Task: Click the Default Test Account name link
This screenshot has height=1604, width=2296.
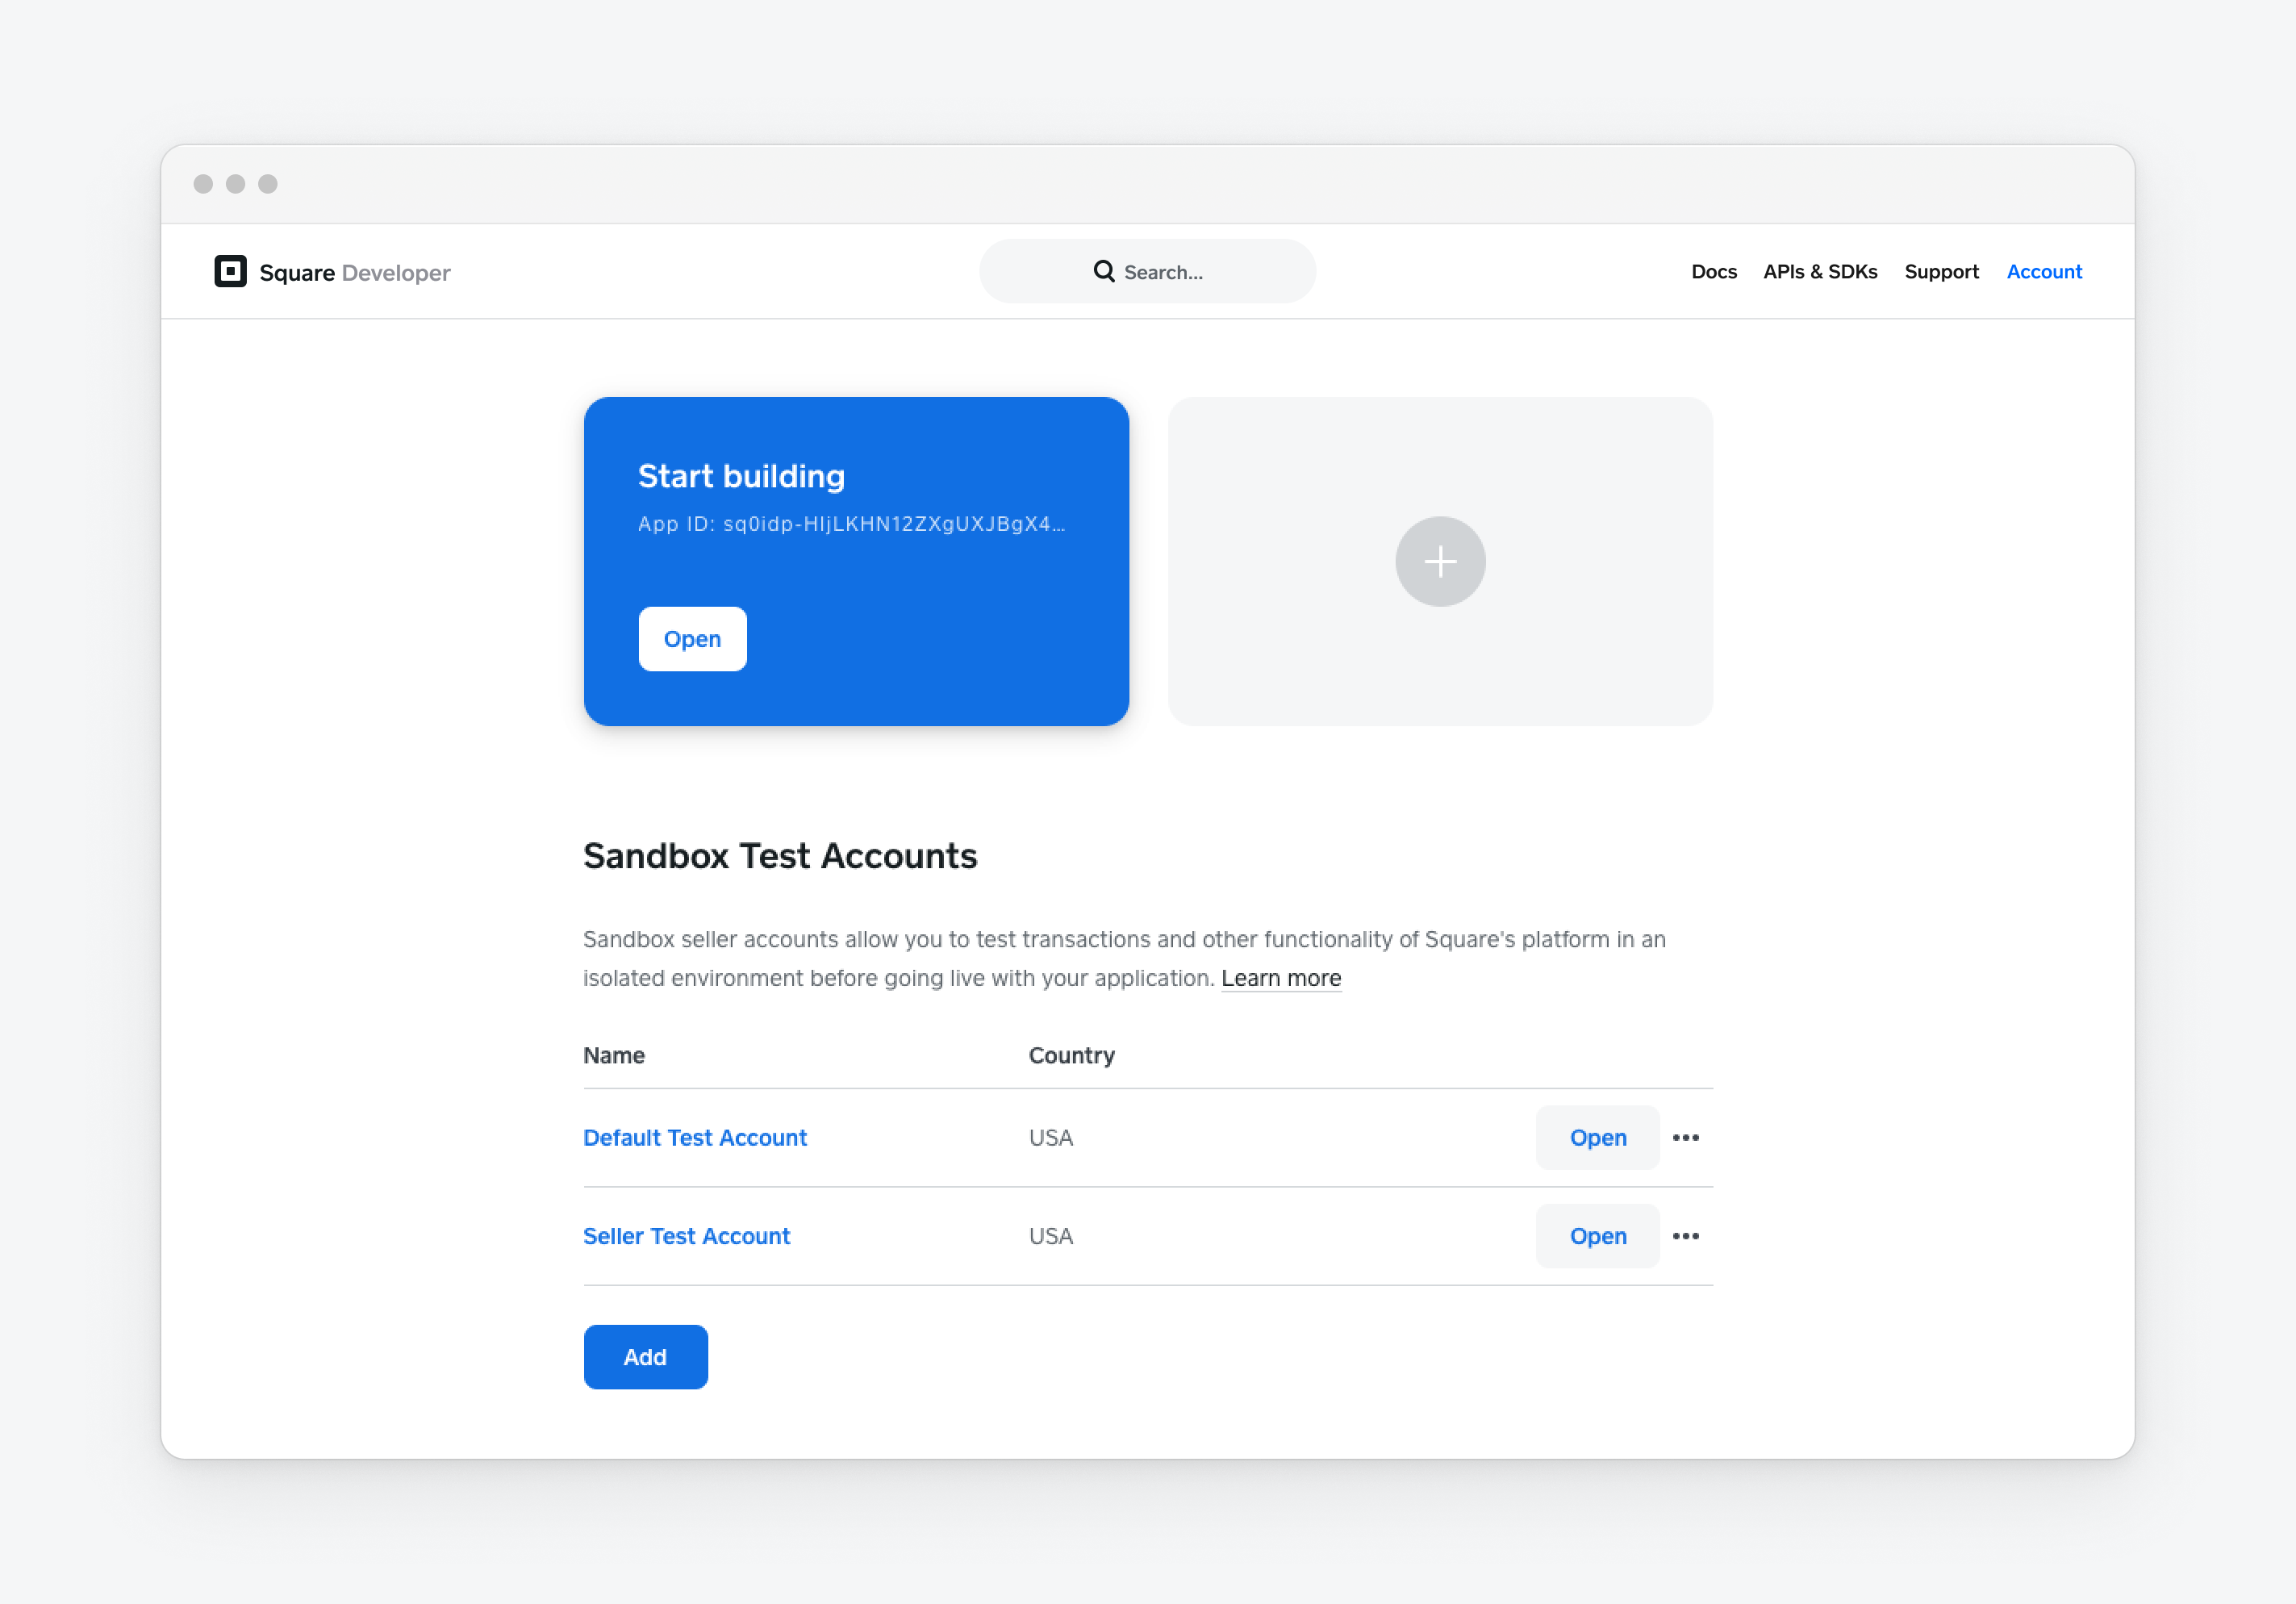Action: click(x=695, y=1138)
